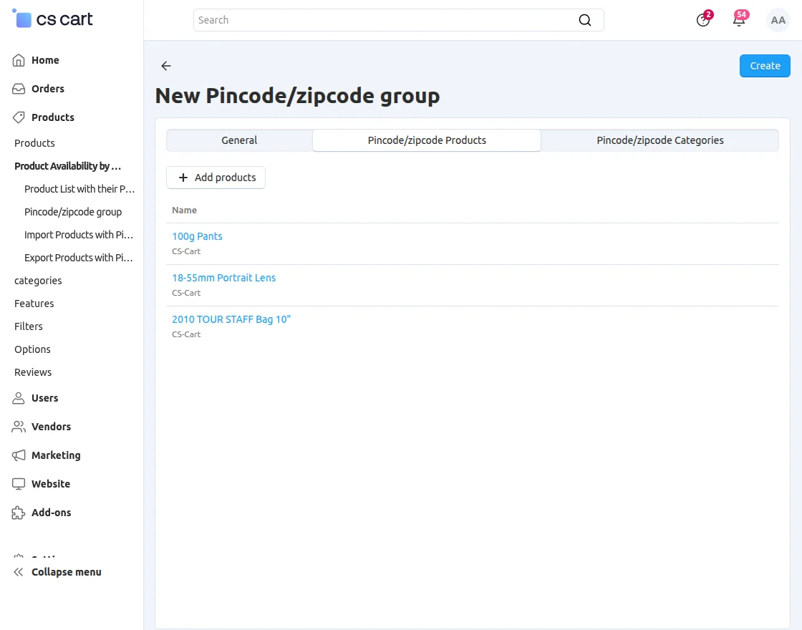Open the Pincode/zipcode Categories tab

click(660, 140)
